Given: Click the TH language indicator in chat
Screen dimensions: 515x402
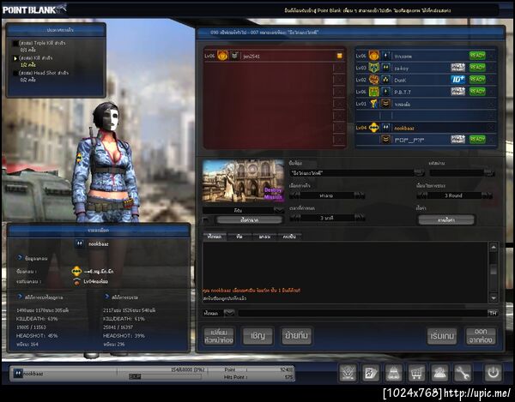Looking at the screenshot, I should 493,313.
